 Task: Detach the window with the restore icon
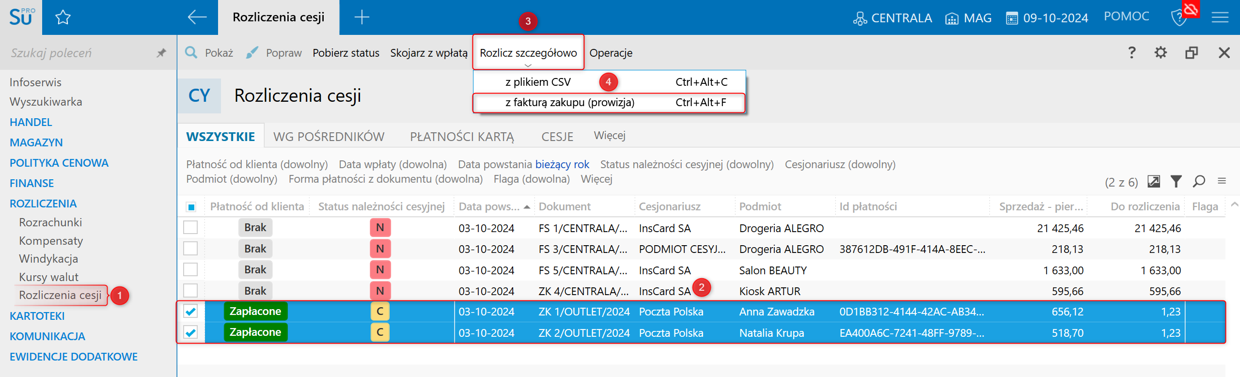(x=1192, y=52)
